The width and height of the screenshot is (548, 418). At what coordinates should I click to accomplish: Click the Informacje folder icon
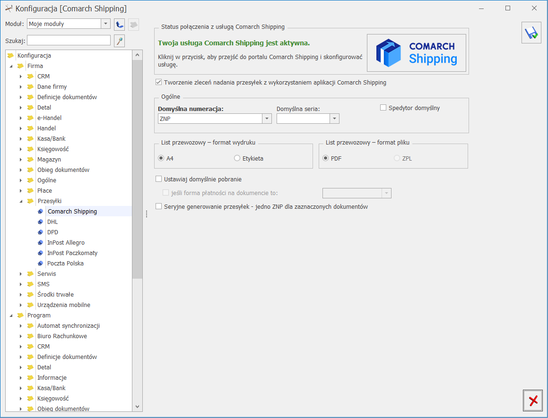[x=30, y=378]
